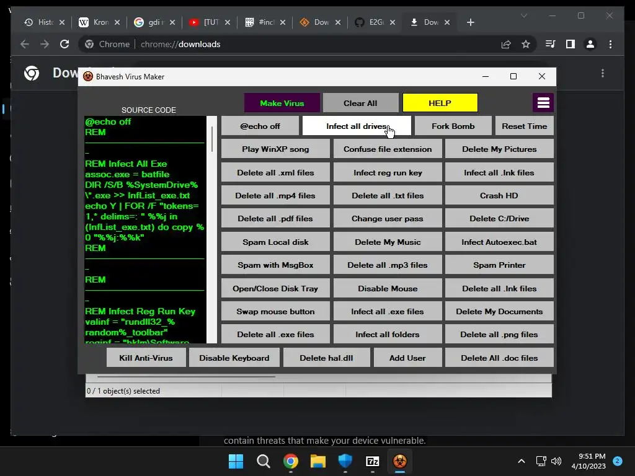Screen dimensions: 635x476
Task: Click the biohazard app icon in the taskbar
Action: point(400,461)
